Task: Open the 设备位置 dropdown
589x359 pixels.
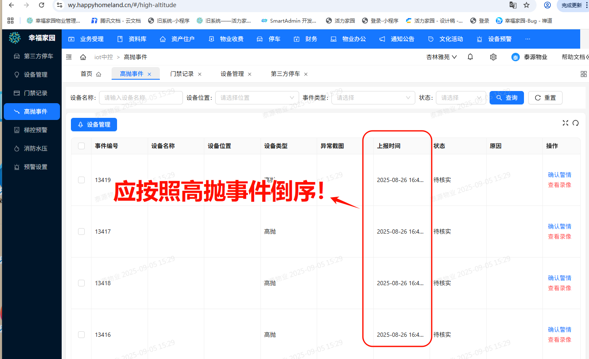Action: [x=257, y=98]
